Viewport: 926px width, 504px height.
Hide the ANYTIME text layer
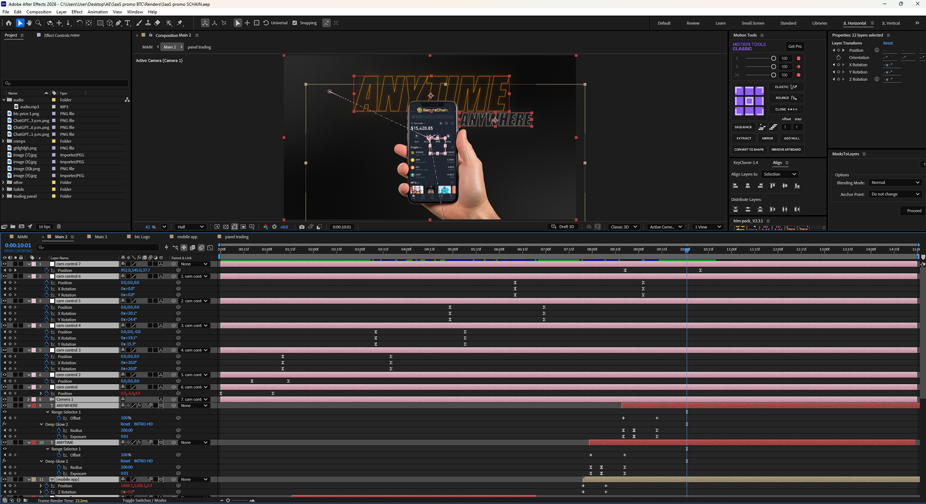(4, 443)
